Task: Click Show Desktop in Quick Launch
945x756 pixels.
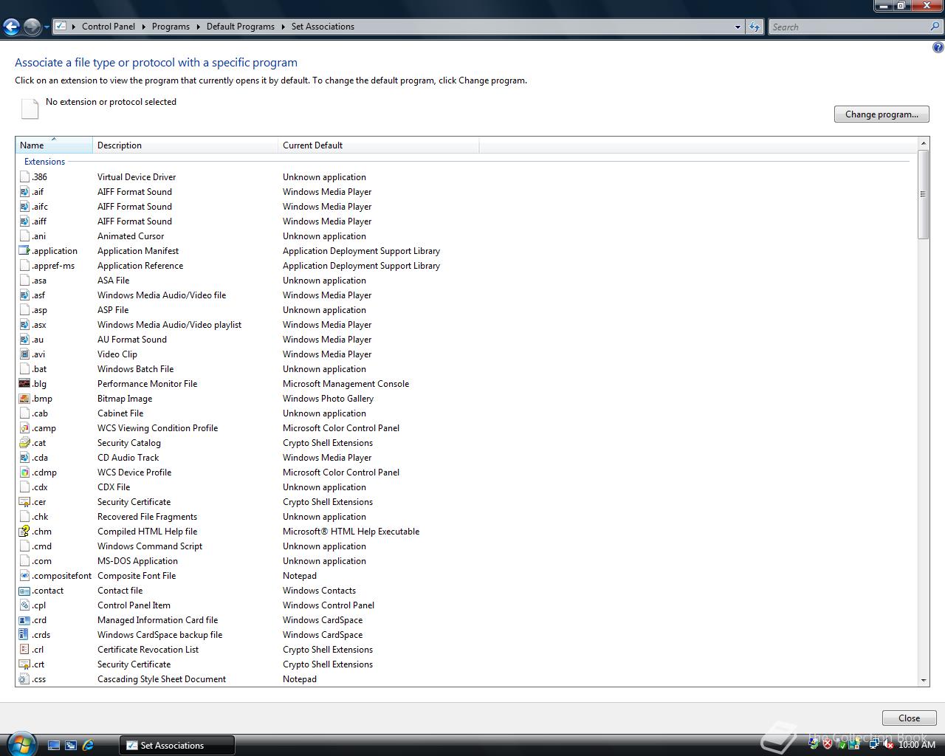Action: [54, 745]
